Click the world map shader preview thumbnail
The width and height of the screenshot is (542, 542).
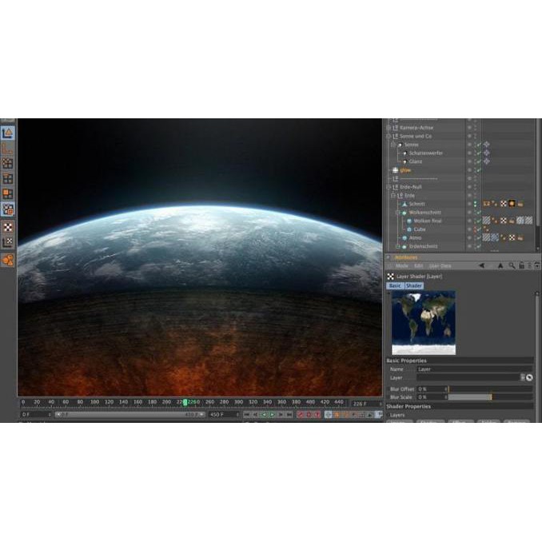pos(423,322)
